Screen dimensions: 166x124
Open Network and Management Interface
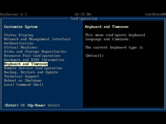pos(37,39)
